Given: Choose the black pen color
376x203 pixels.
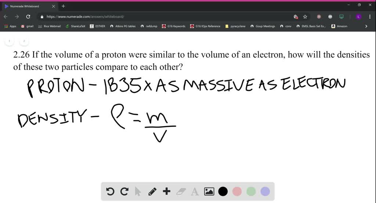Looking at the screenshot, I should coord(223,191).
